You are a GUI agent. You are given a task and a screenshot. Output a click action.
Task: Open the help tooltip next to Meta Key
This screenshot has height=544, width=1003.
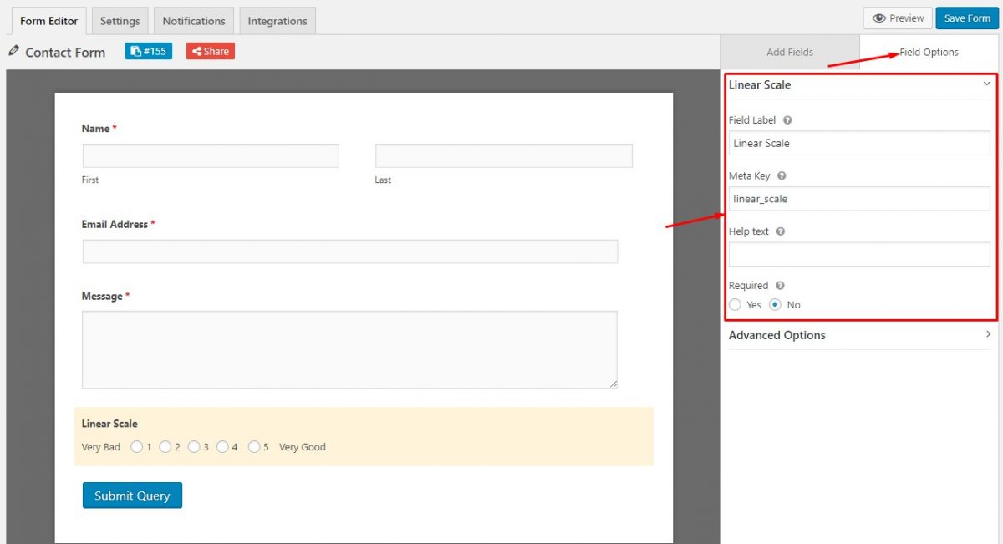click(x=781, y=175)
